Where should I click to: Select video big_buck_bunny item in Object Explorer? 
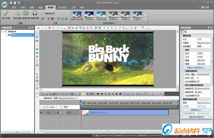22,35
